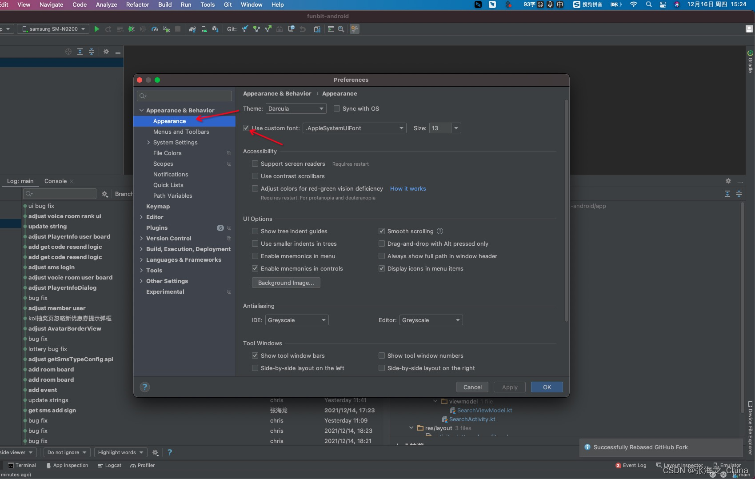This screenshot has height=479, width=755.
Task: Enable Sync with OS checkbox
Action: pyautogui.click(x=337, y=108)
